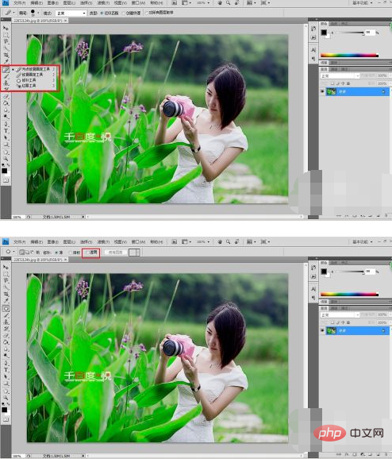
Task: Click the highlighted Patch tool in toolbox
Action: pos(6,309)
